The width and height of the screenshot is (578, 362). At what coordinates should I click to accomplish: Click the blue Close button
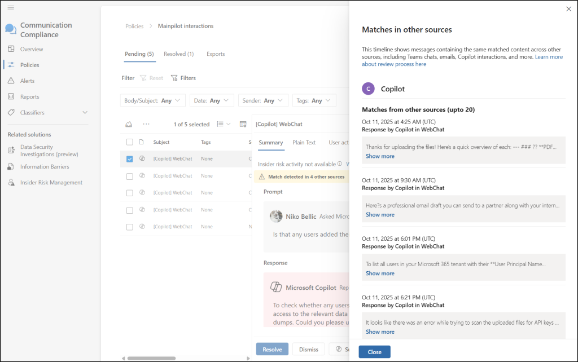374,352
